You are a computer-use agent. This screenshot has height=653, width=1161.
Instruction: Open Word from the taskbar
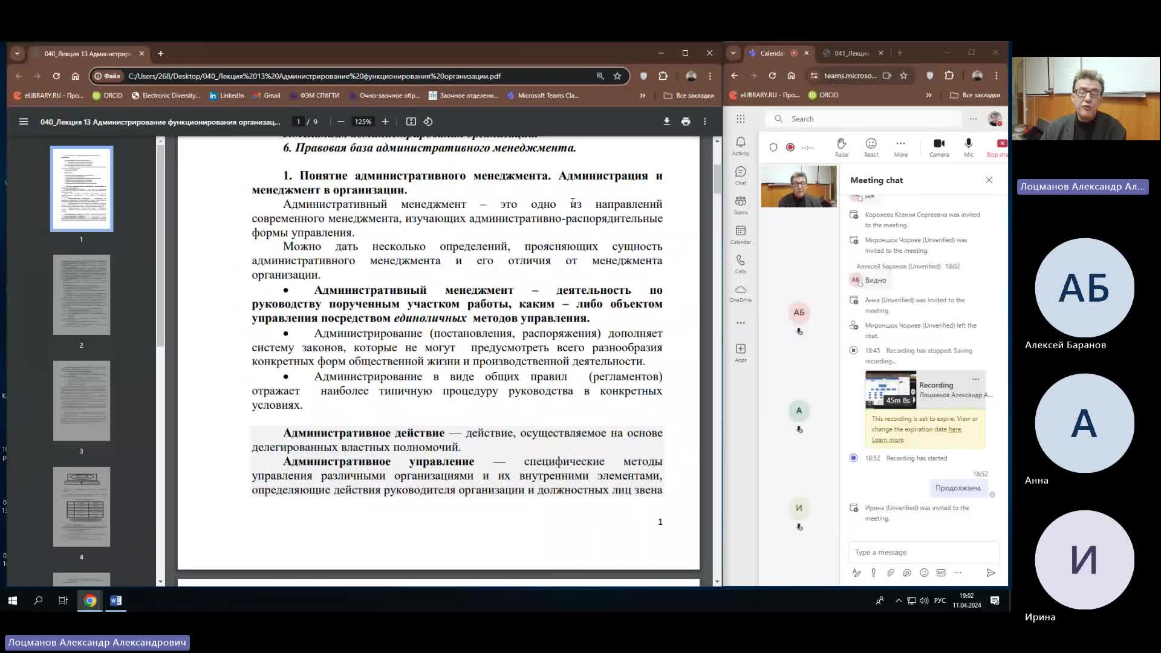coord(116,600)
